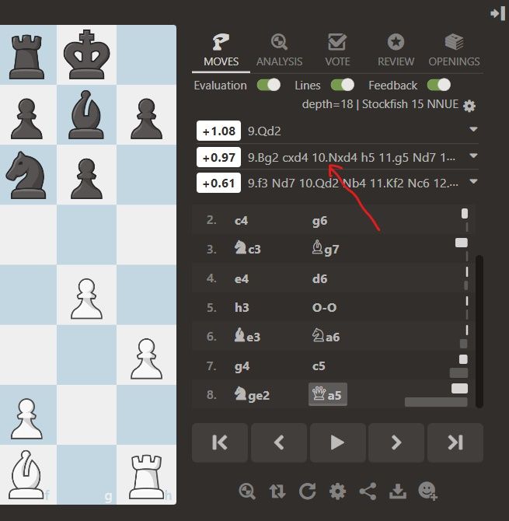Go to the first move
This screenshot has width=509, height=521.
[x=220, y=442]
